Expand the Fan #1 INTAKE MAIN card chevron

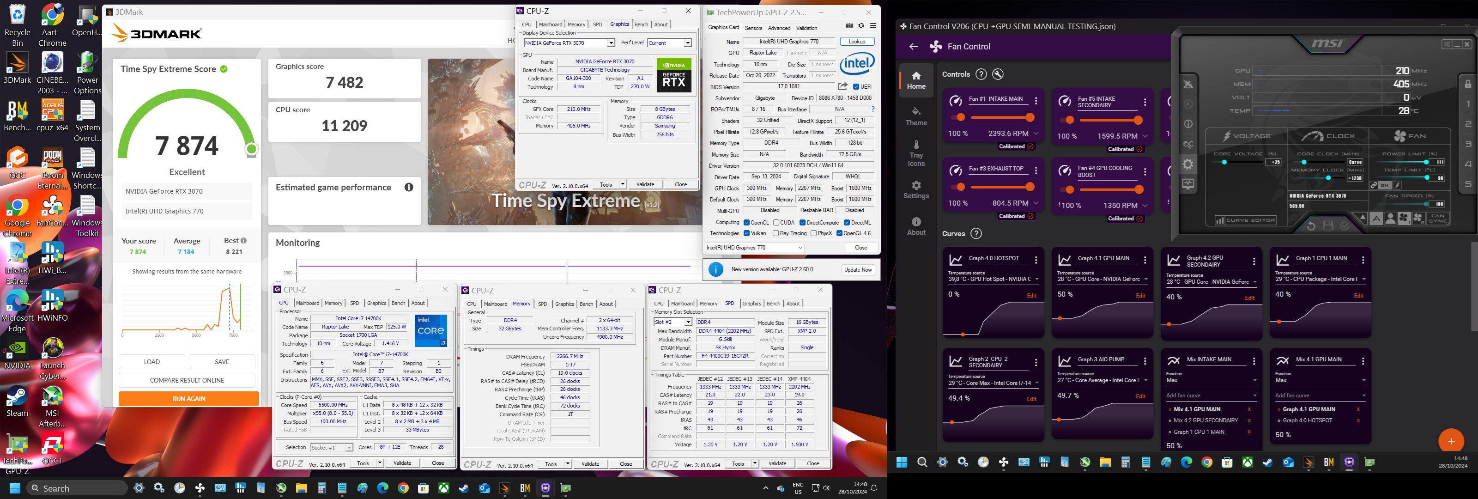point(1036,133)
